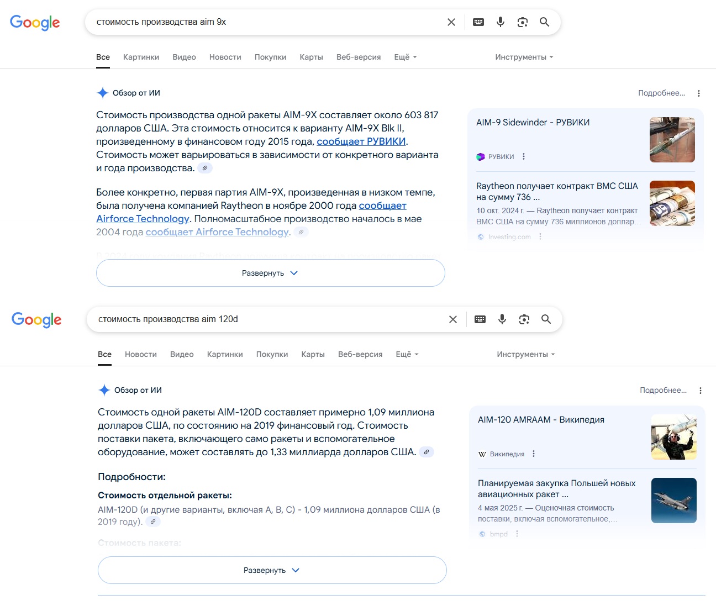The image size is (716, 616).
Task: Open the Google logo beside the aim 120d search
Action: 36,320
